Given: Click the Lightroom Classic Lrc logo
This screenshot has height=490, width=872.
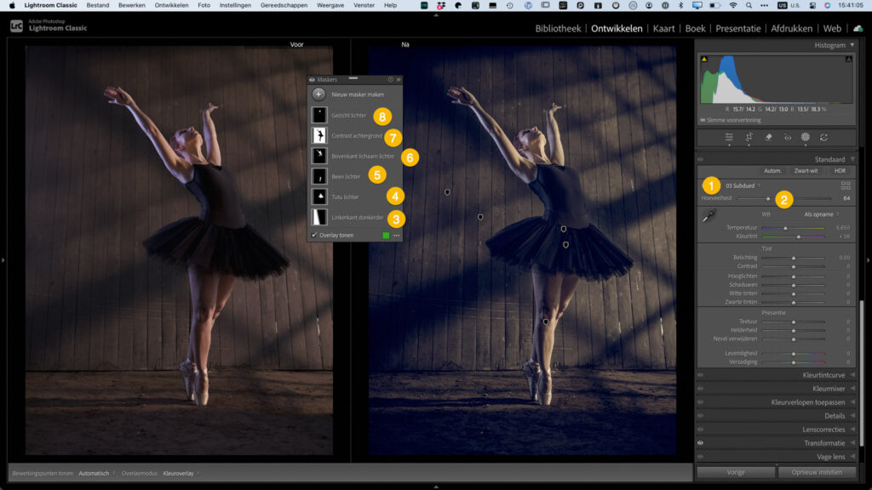Looking at the screenshot, I should click(17, 26).
